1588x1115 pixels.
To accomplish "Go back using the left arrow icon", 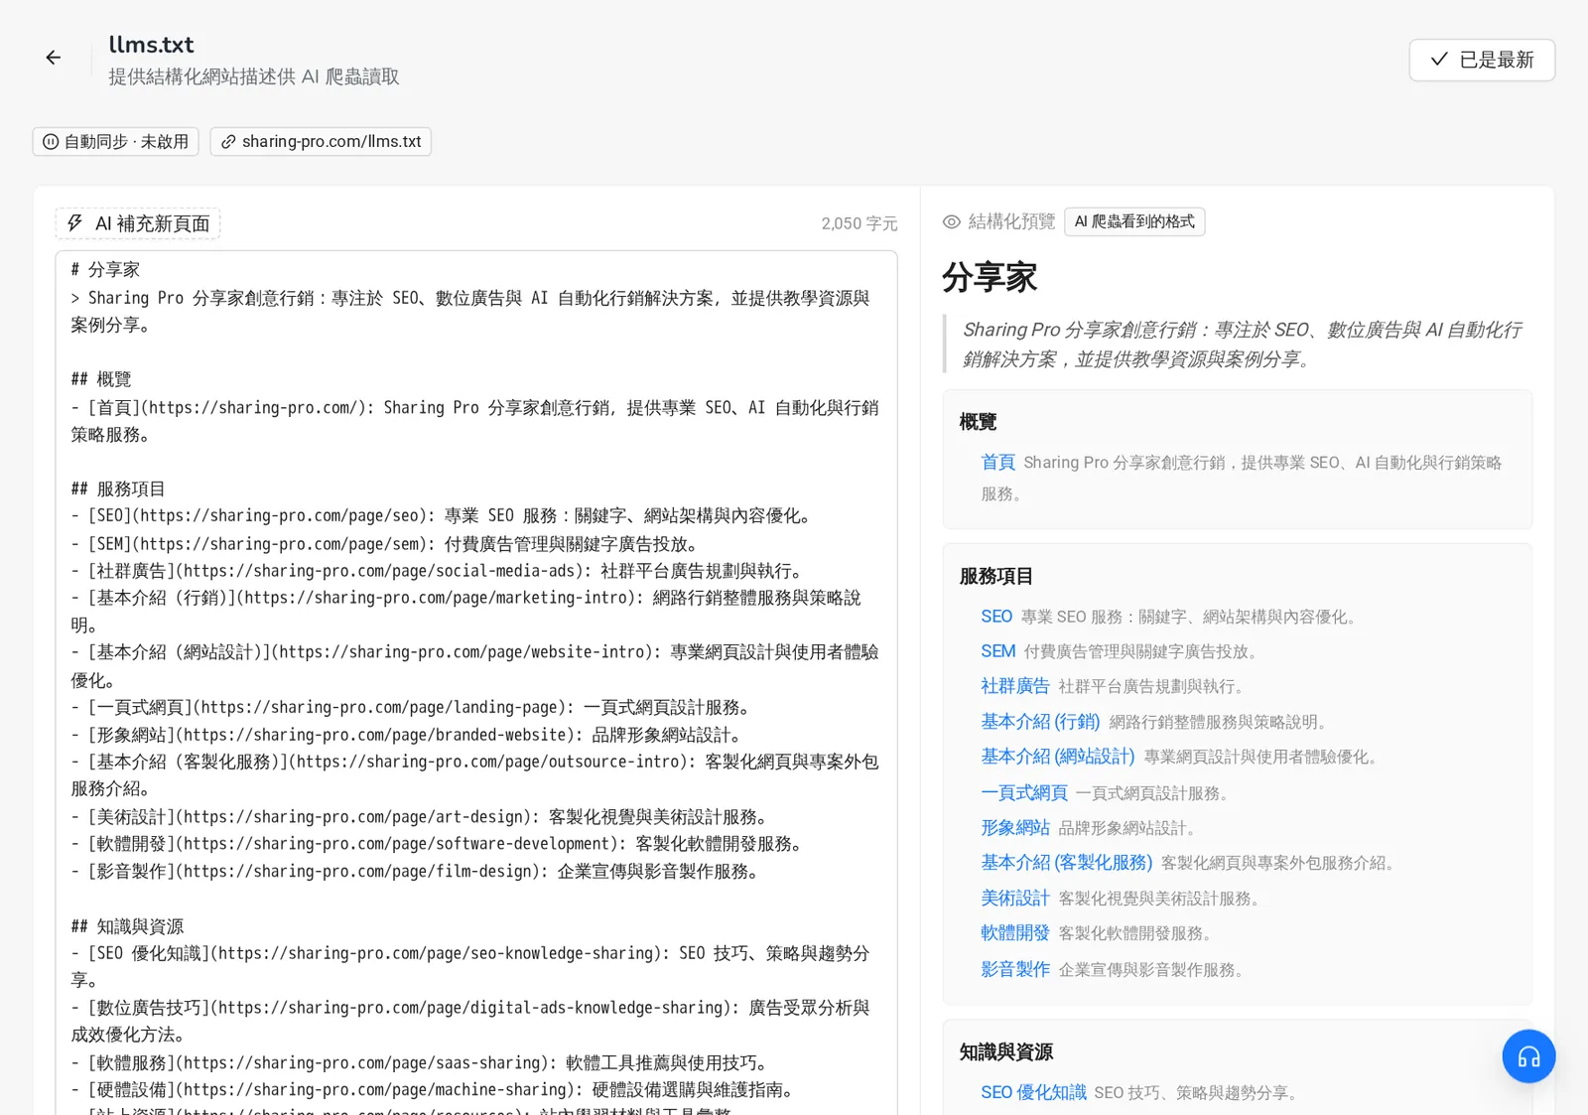I will (x=54, y=59).
